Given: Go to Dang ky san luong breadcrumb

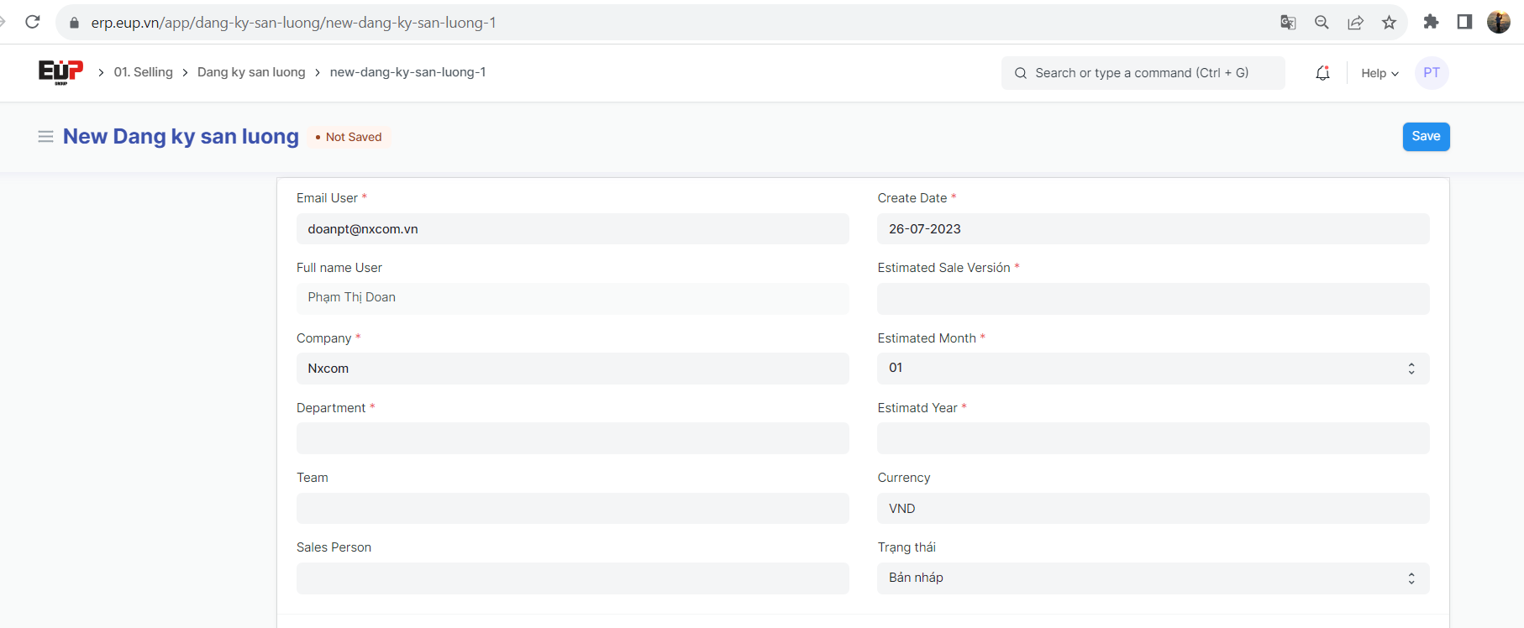Looking at the screenshot, I should pos(251,72).
